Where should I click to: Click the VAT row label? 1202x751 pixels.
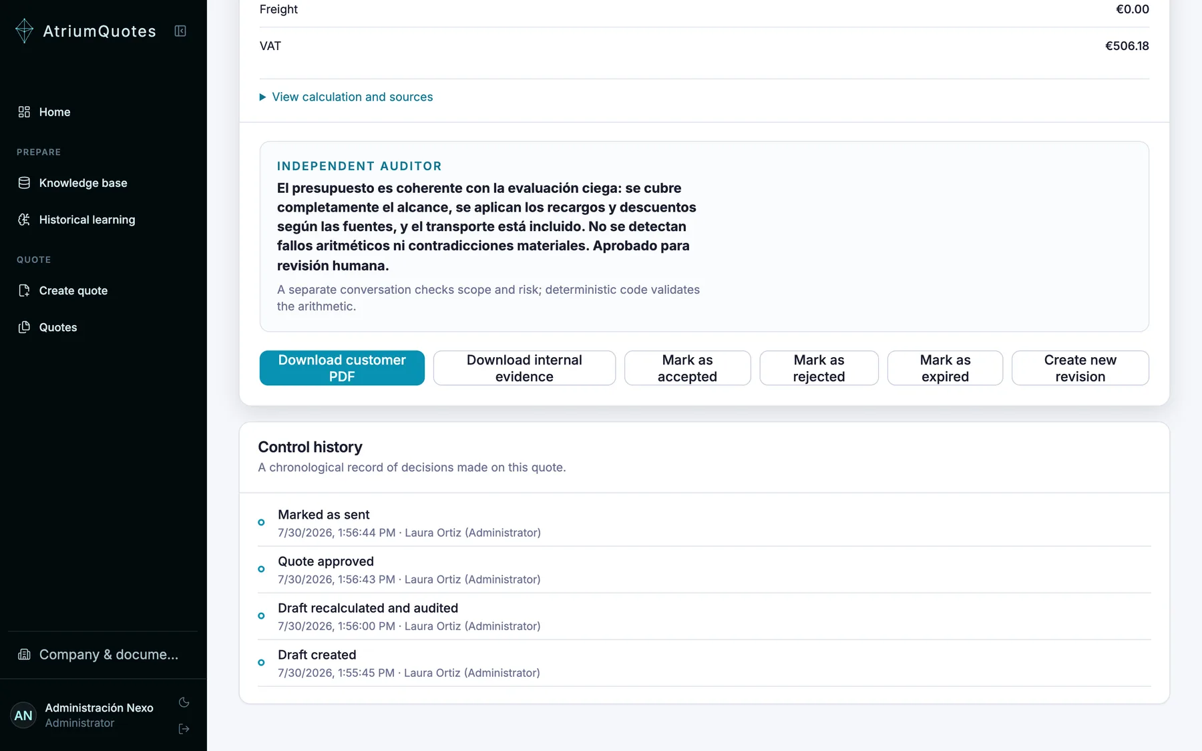pyautogui.click(x=270, y=46)
